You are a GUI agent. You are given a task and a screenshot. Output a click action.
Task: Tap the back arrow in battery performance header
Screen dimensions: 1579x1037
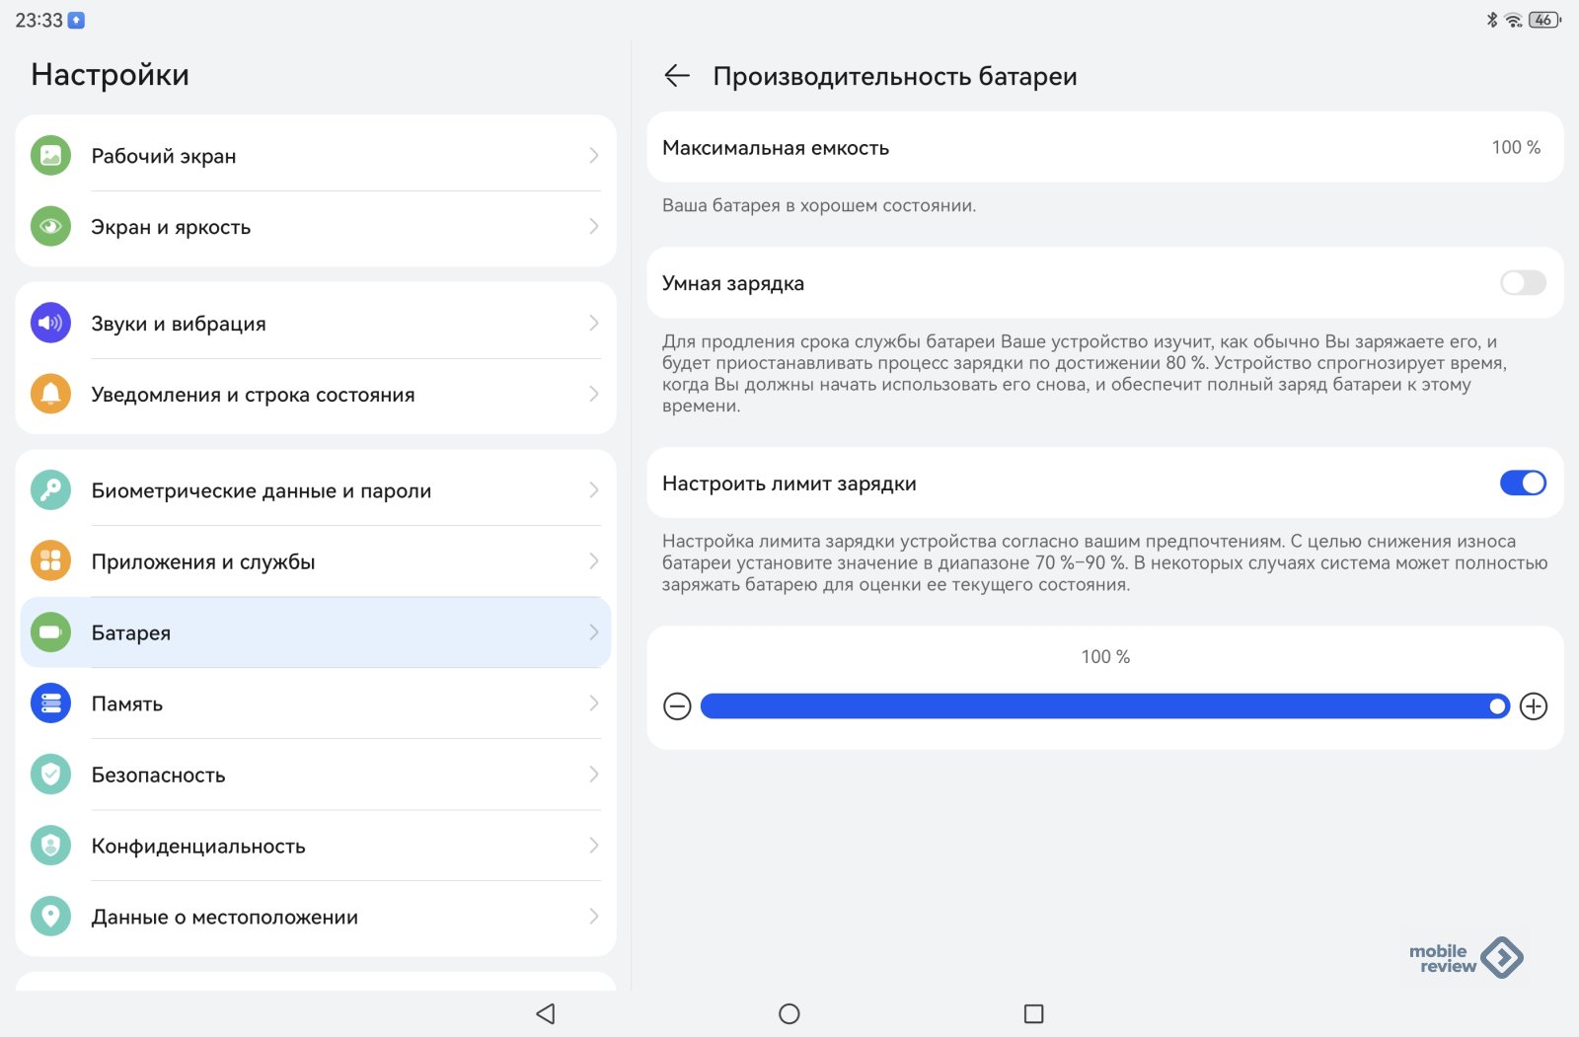pyautogui.click(x=677, y=76)
